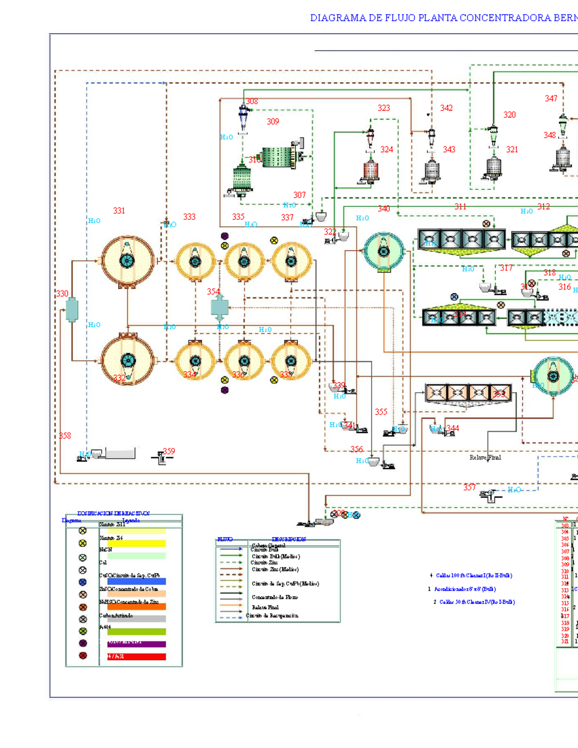Click the orange NaHSO3 legend color bar
Screen dimensions: 578x748
[136, 606]
